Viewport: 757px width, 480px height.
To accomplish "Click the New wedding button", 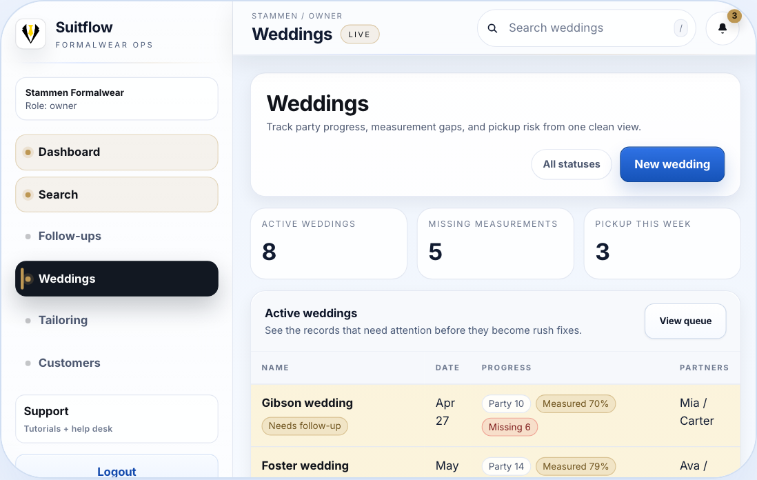I will point(672,164).
